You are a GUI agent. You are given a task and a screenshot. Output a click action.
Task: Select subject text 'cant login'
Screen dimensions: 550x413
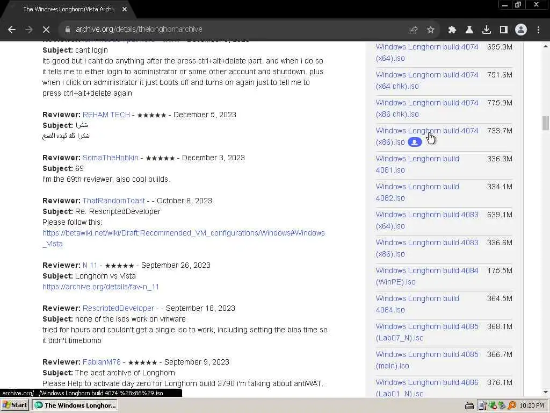pos(91,50)
